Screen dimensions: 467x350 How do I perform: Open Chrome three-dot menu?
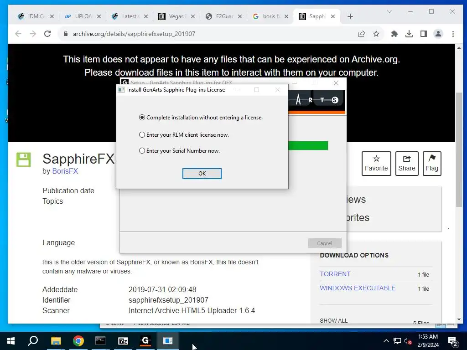(453, 34)
